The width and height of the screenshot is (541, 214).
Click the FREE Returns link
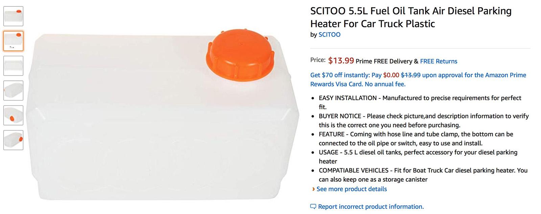pos(439,61)
